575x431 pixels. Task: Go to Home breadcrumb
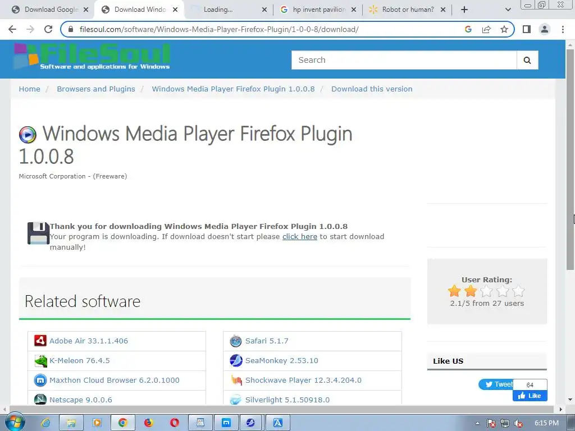(x=29, y=89)
